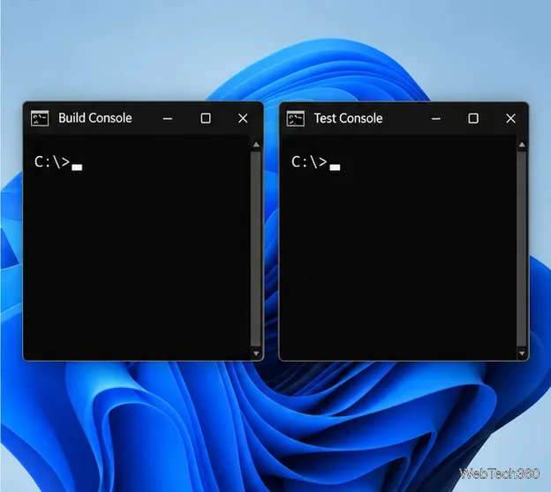
Task: Click the Build Console scroll down arrow
Action: 256,354
